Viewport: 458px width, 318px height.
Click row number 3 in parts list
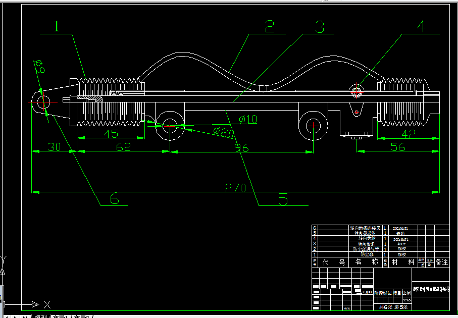tap(314, 244)
